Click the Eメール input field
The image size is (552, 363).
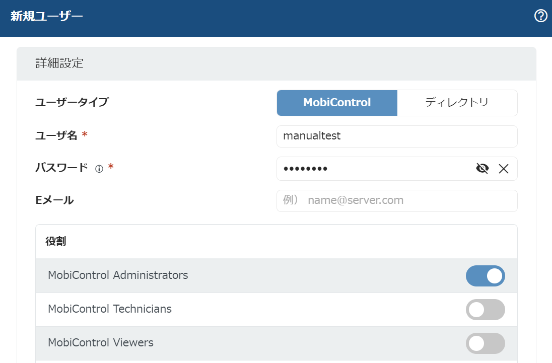397,201
